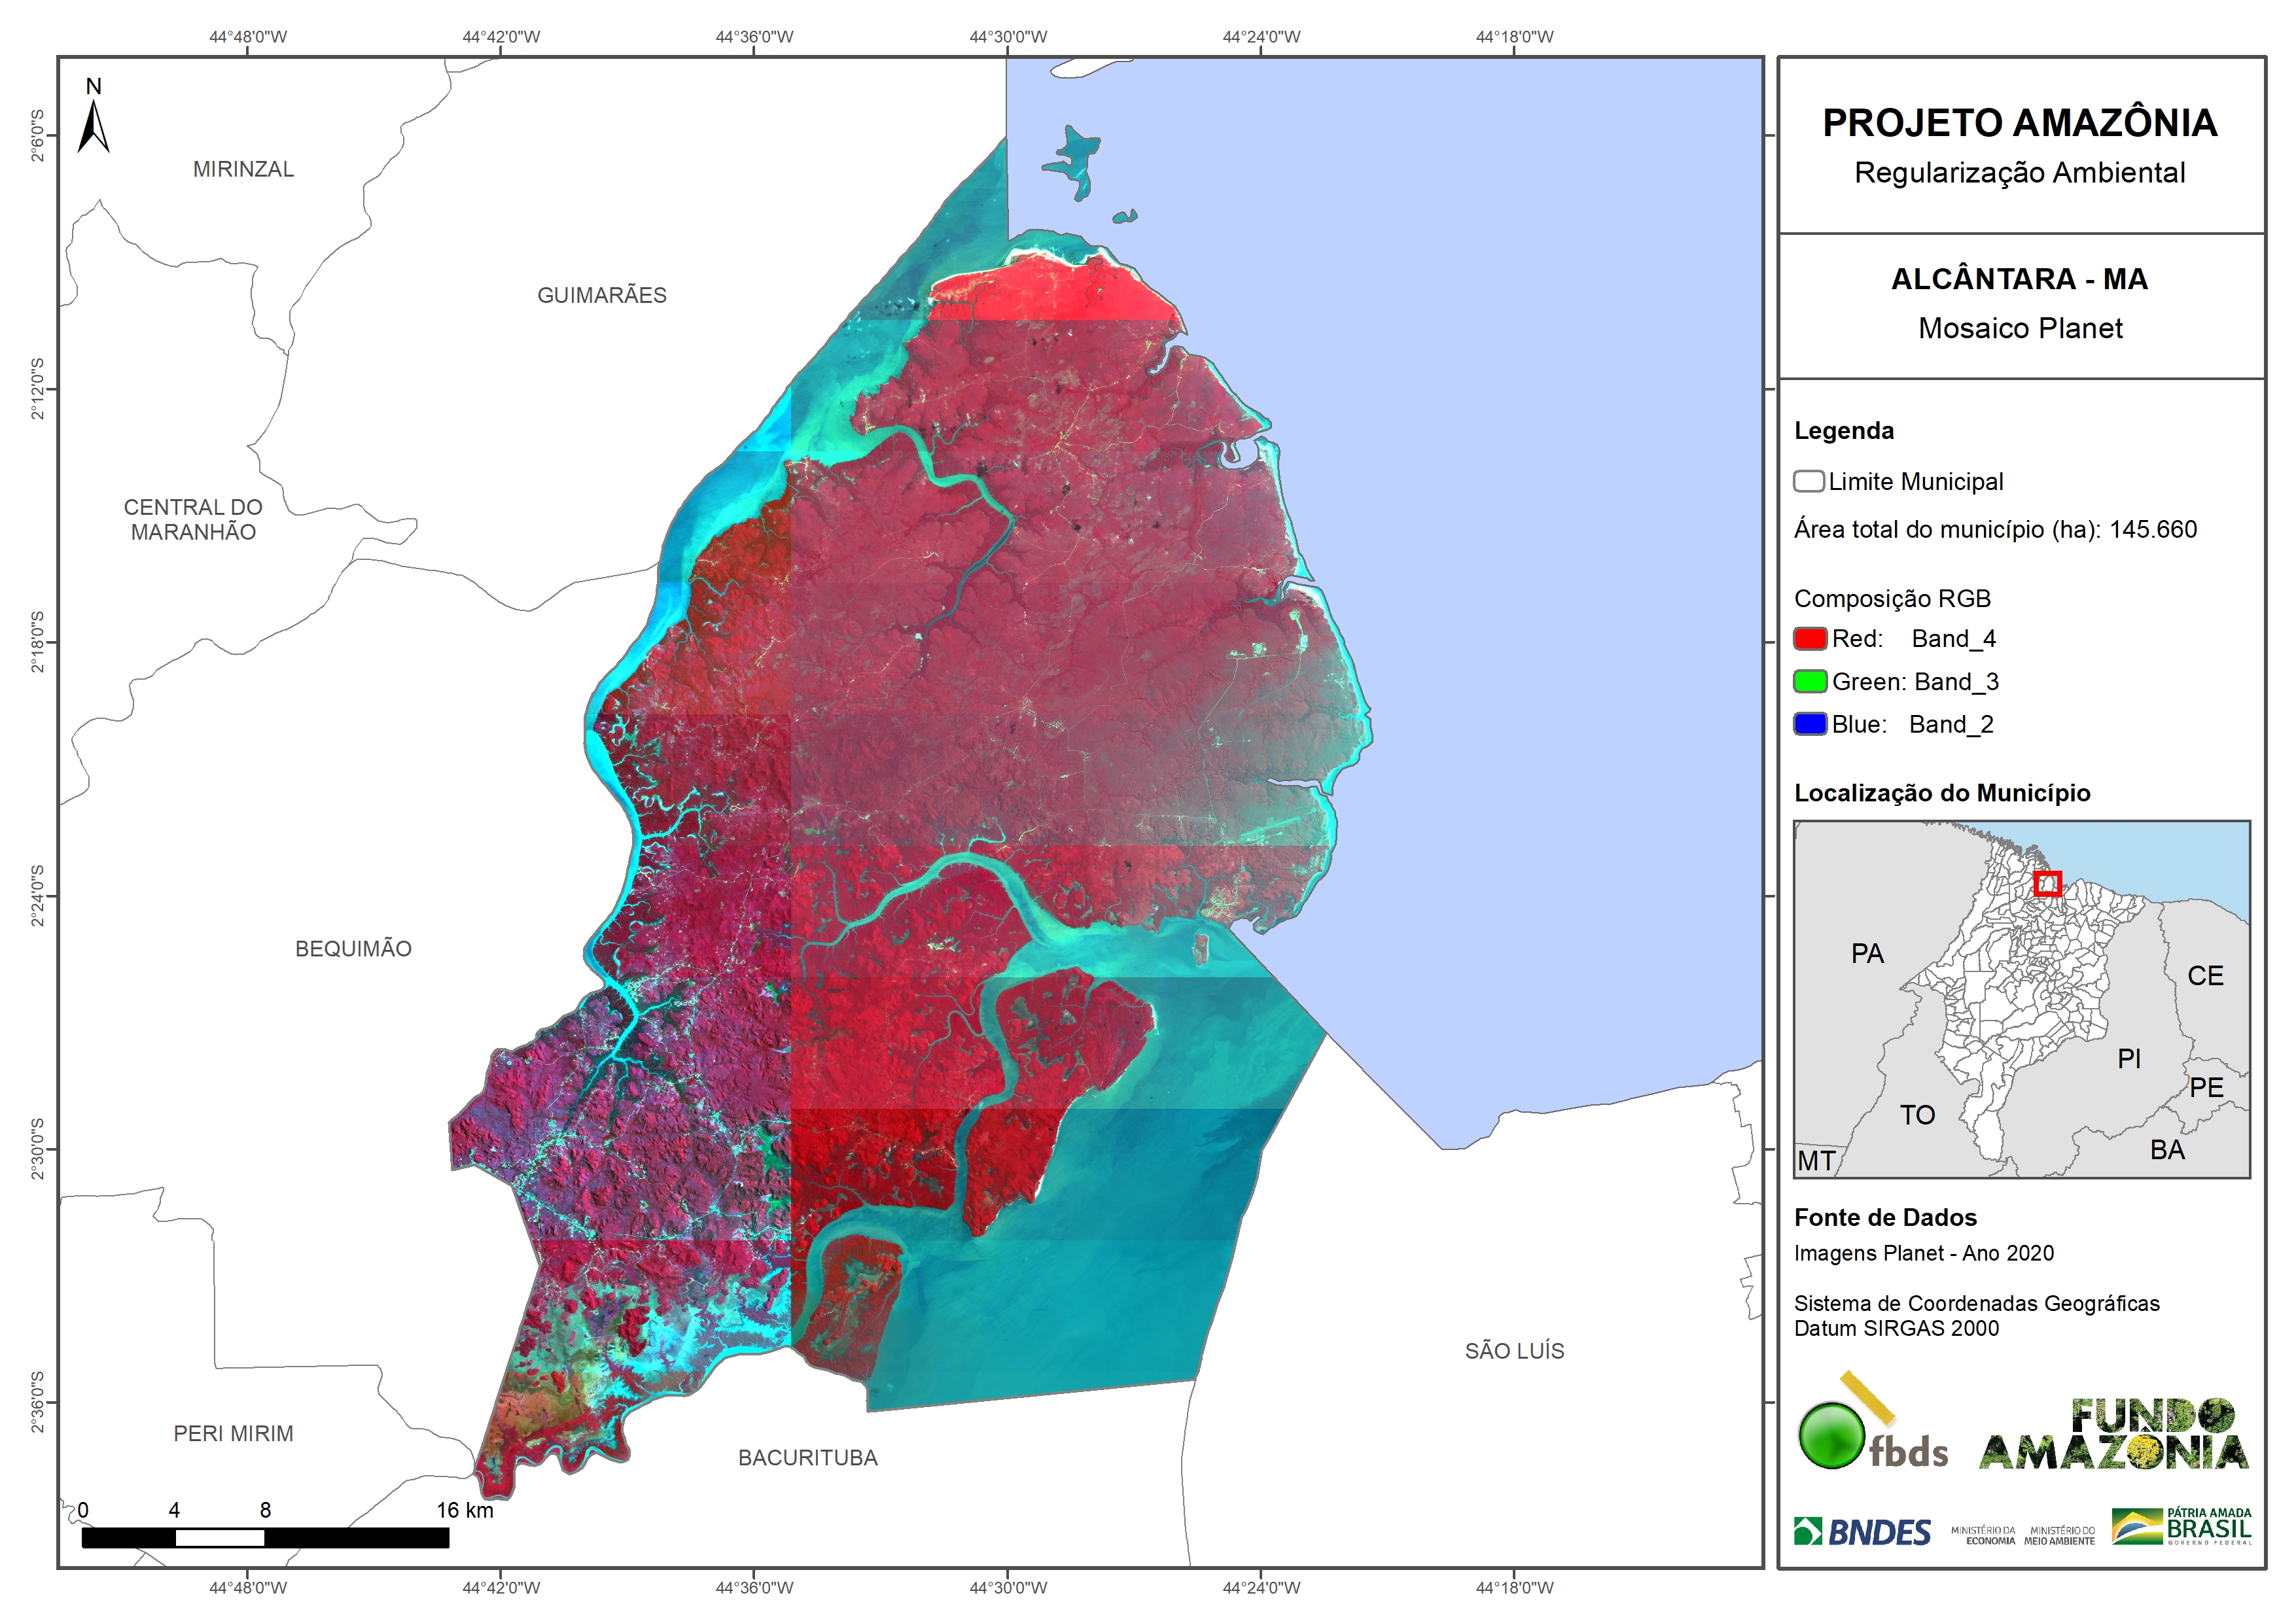Click the Ministério do Meio Ambiente logo

pyautogui.click(x=2059, y=1535)
